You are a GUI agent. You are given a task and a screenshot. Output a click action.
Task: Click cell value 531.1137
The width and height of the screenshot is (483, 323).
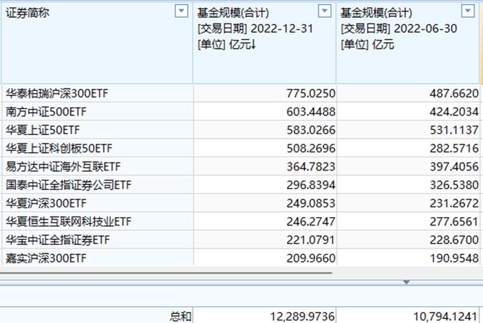455,130
